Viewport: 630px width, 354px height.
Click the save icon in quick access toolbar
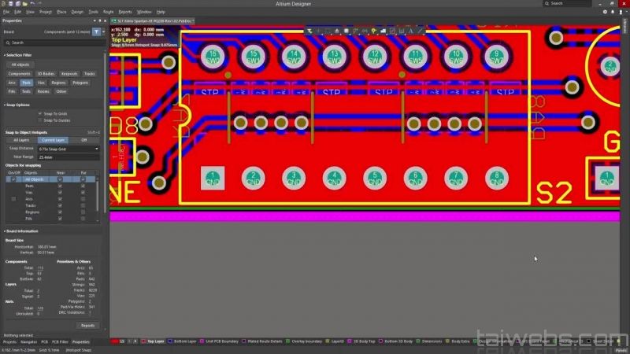pos(11,4)
